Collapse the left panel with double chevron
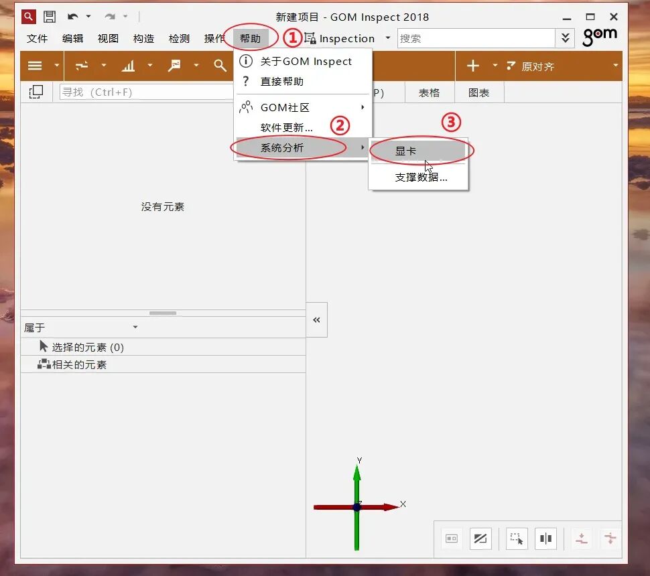This screenshot has height=576, width=650. [317, 320]
